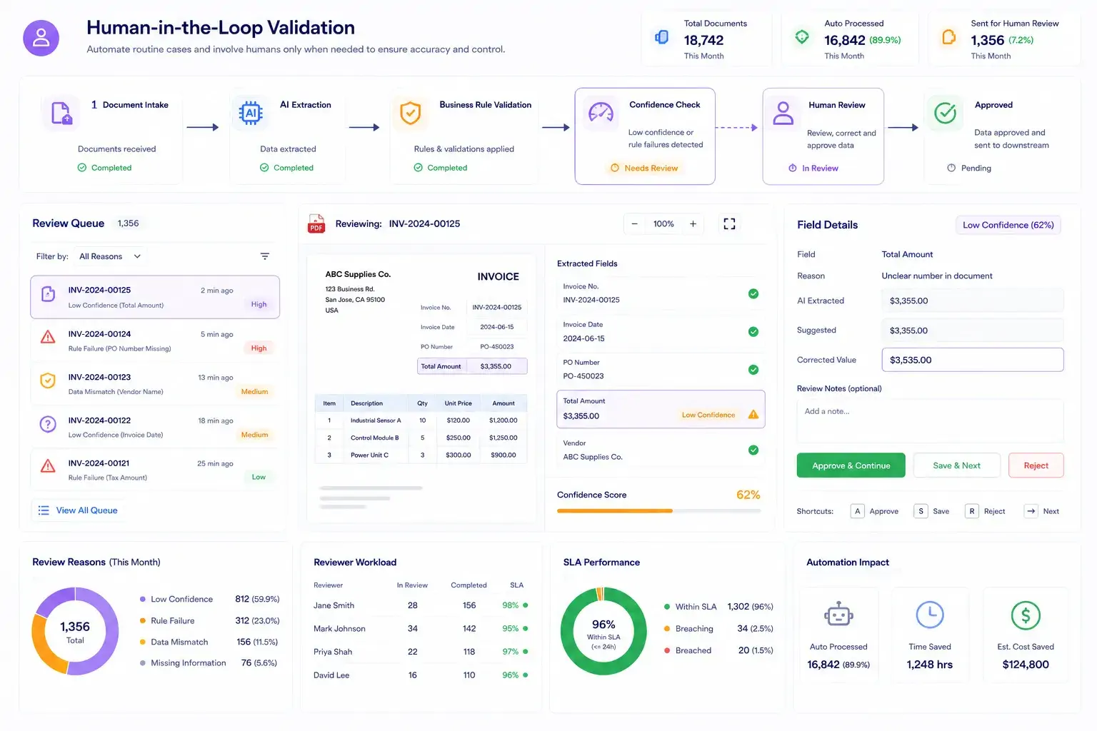Click the Reject button
Image resolution: width=1097 pixels, height=731 pixels.
[x=1036, y=465]
